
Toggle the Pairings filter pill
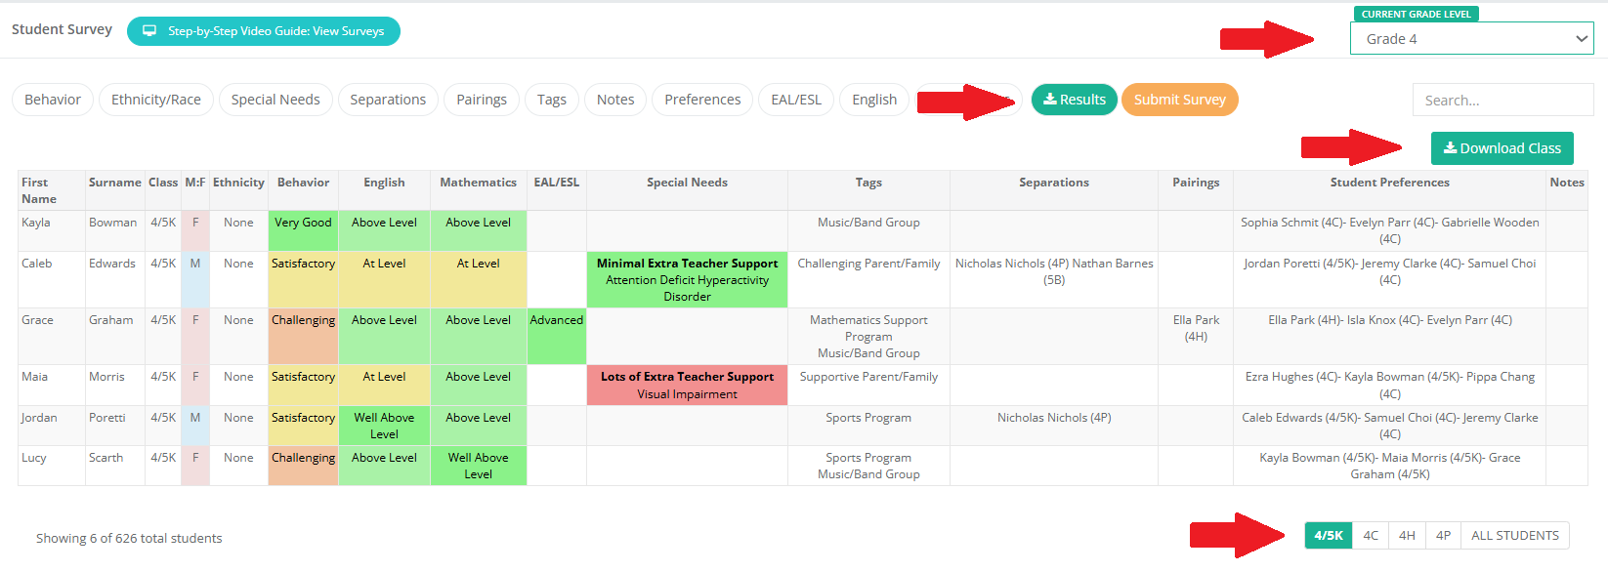(x=482, y=100)
